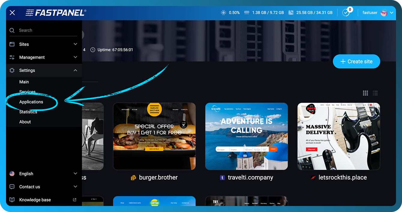Screen dimensions: 402x212
Task: Open the Applications settings page
Action: [x=31, y=102]
